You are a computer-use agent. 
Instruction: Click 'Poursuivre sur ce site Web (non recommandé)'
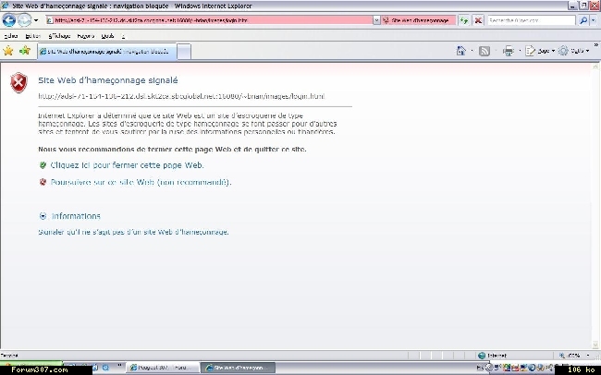coord(141,182)
